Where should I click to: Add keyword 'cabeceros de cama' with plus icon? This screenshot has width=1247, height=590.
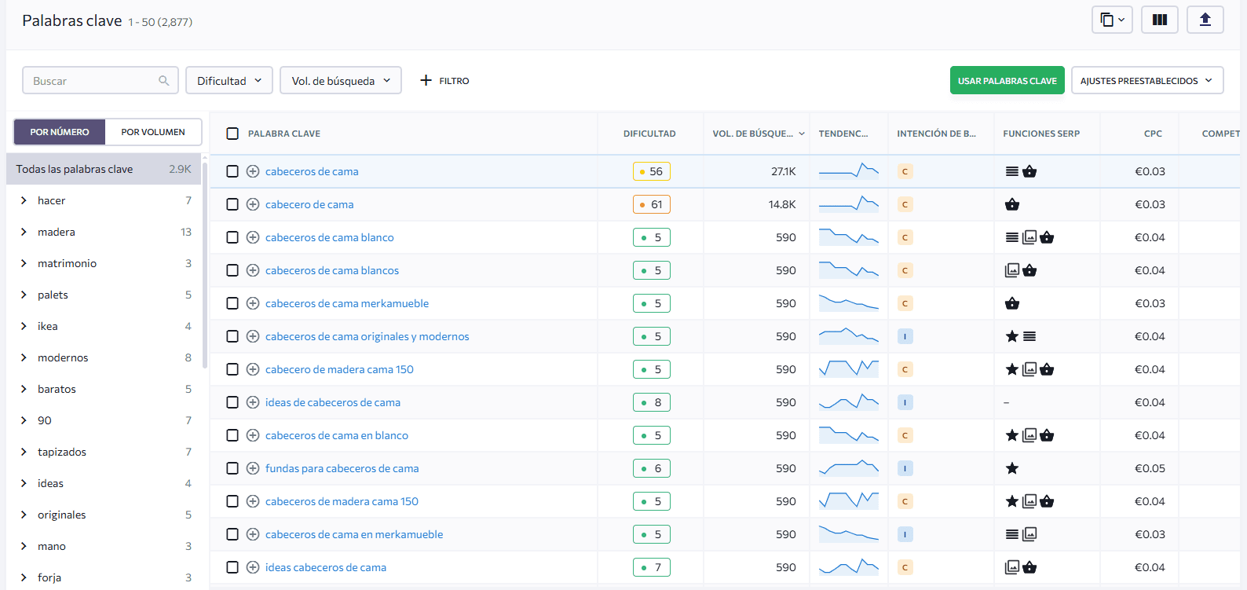tap(253, 171)
